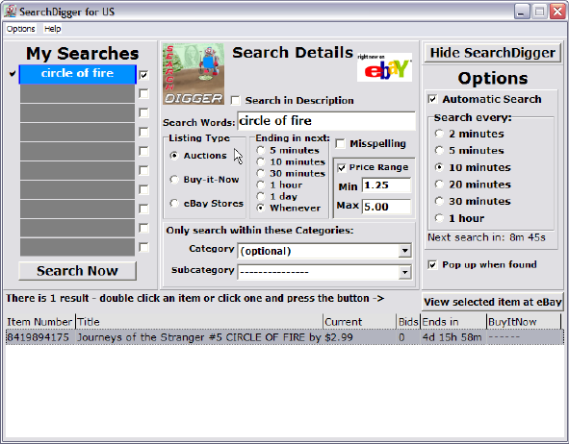Close the SearchDigger window
Image resolution: width=569 pixels, height=444 pixels.
557,12
